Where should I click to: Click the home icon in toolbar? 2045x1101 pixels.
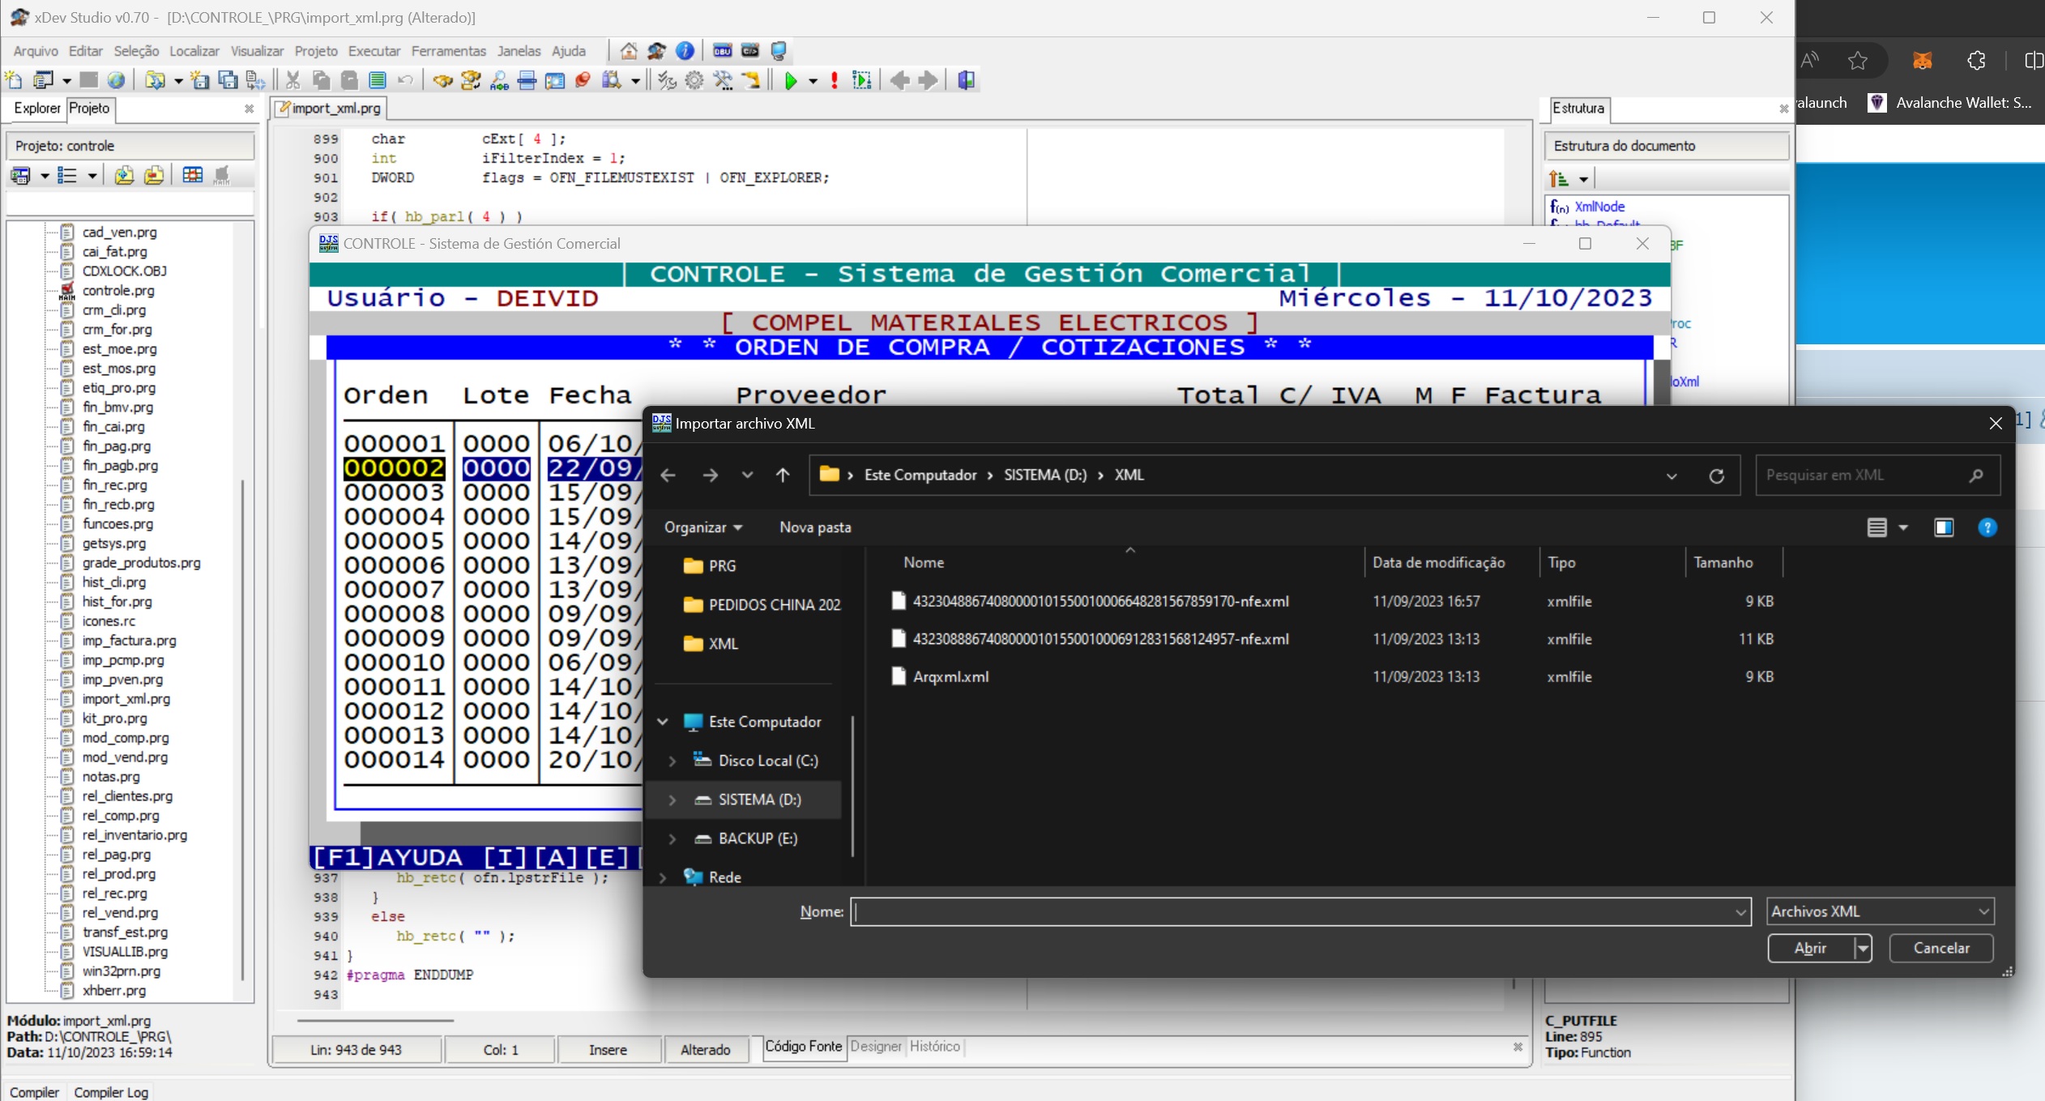pos(629,51)
